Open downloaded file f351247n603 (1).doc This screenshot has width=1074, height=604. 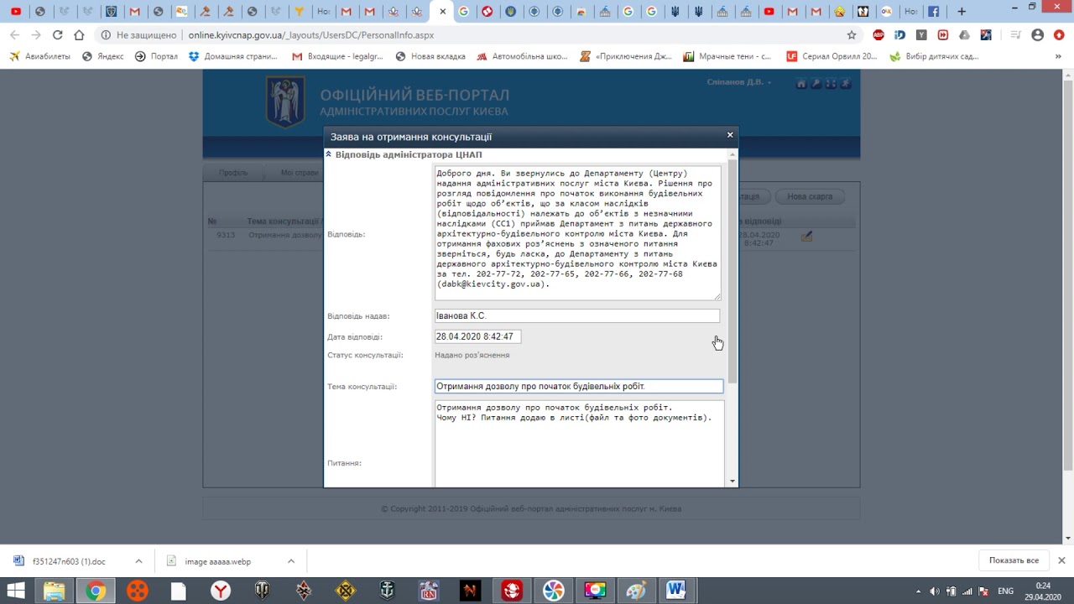69,561
